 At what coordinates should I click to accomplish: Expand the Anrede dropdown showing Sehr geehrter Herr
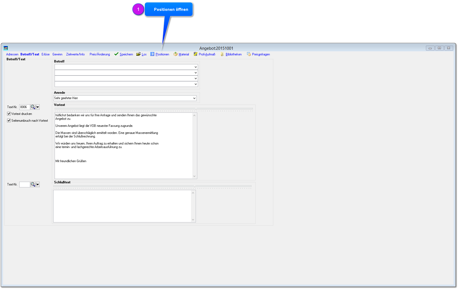pyautogui.click(x=194, y=98)
